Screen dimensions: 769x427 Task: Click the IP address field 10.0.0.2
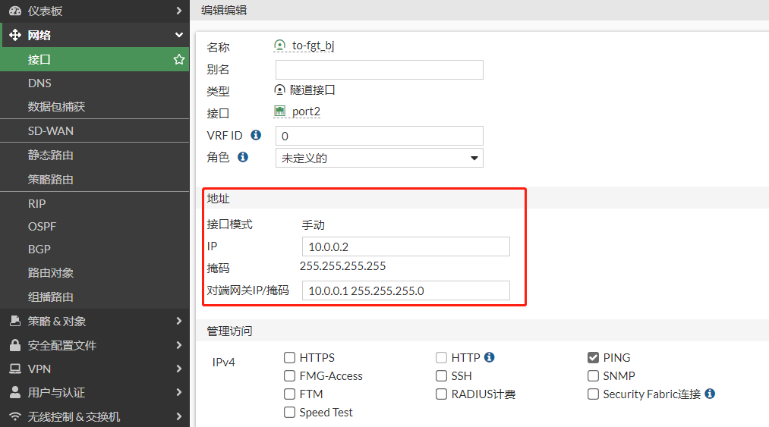405,246
